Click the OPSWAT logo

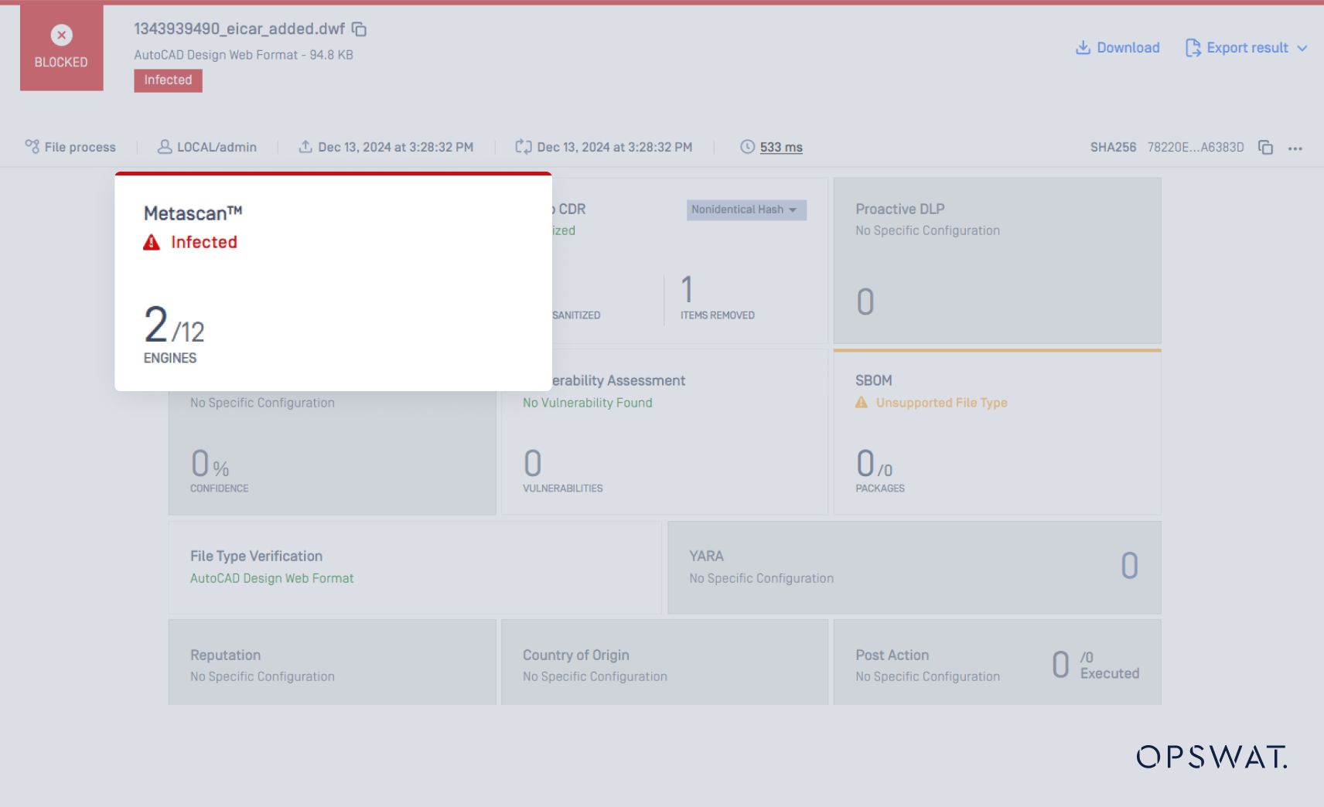tap(1210, 758)
